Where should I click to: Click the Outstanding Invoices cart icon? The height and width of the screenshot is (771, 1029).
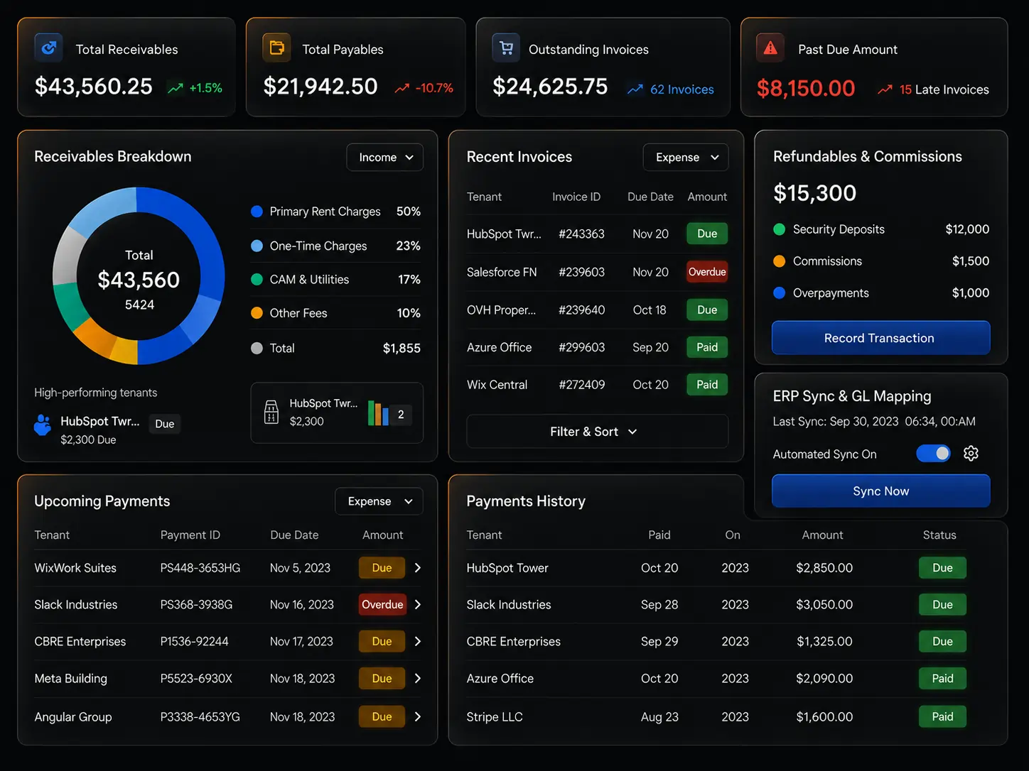tap(506, 48)
